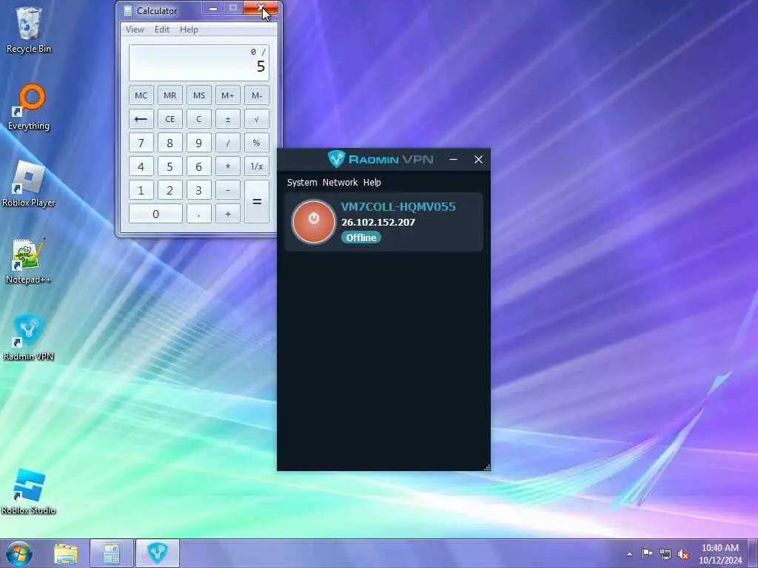Open the network tray icon

coord(665,554)
